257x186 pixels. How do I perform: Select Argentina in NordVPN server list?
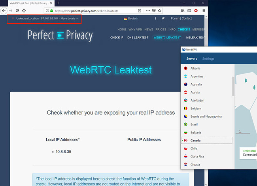coord(206,76)
